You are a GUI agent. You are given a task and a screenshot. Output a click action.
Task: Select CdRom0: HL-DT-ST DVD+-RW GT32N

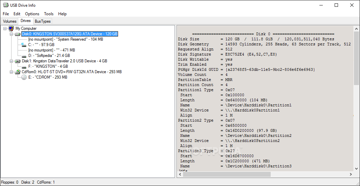(x=72, y=72)
